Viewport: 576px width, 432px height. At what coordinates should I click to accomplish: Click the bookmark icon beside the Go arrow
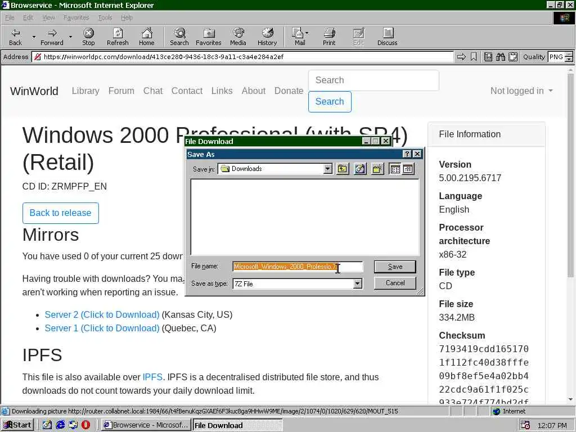pos(474,57)
